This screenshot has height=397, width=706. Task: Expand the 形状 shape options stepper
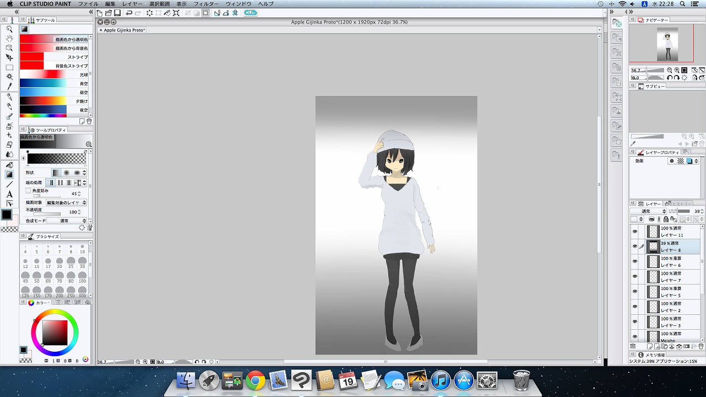coord(84,173)
